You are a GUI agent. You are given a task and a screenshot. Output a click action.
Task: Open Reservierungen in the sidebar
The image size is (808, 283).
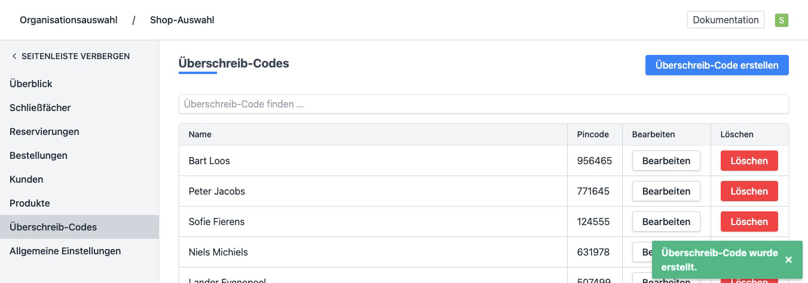[44, 132]
